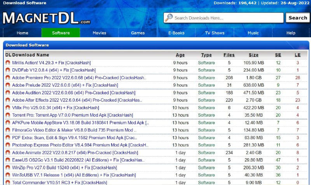Click the MagnetDL.com logo
The image size is (311, 185).
(x=46, y=18)
